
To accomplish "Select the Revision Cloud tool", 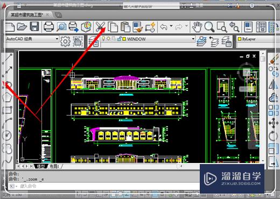I will [x=7, y=148].
